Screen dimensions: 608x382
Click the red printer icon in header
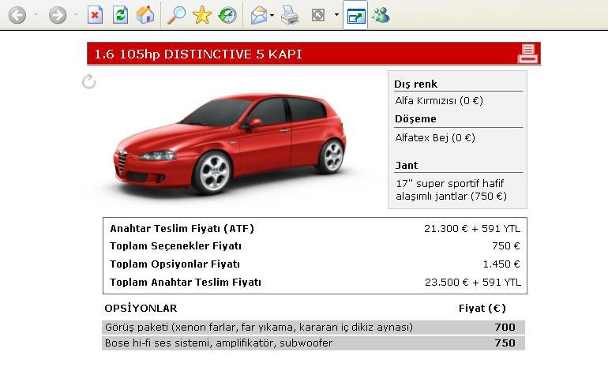tap(527, 54)
